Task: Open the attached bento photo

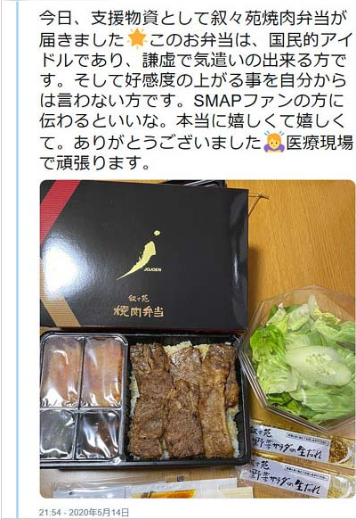Action: [198, 339]
